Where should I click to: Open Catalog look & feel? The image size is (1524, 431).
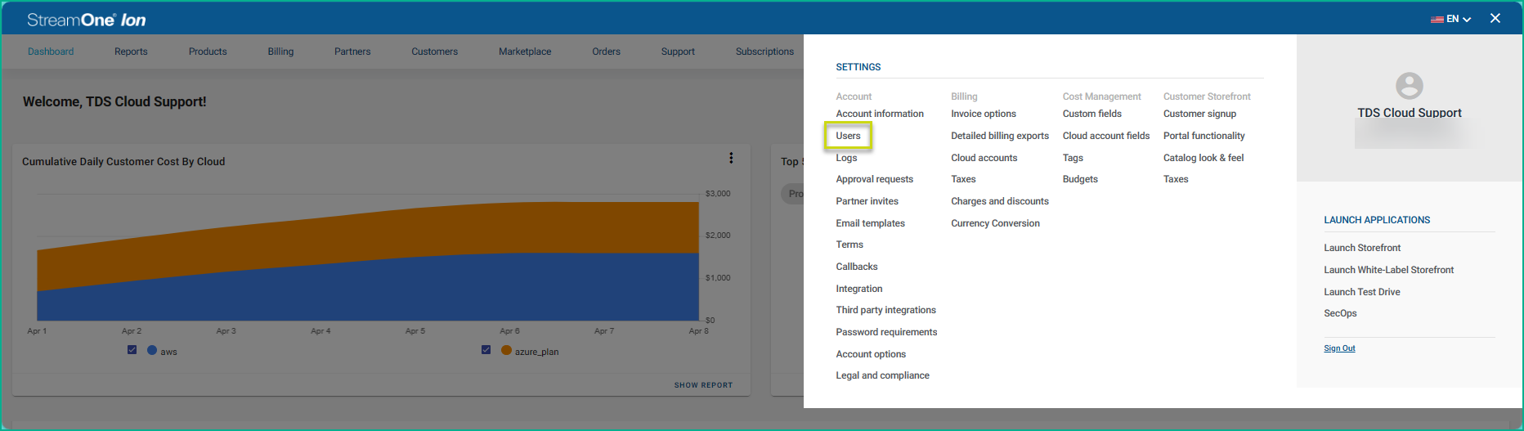[1204, 158]
